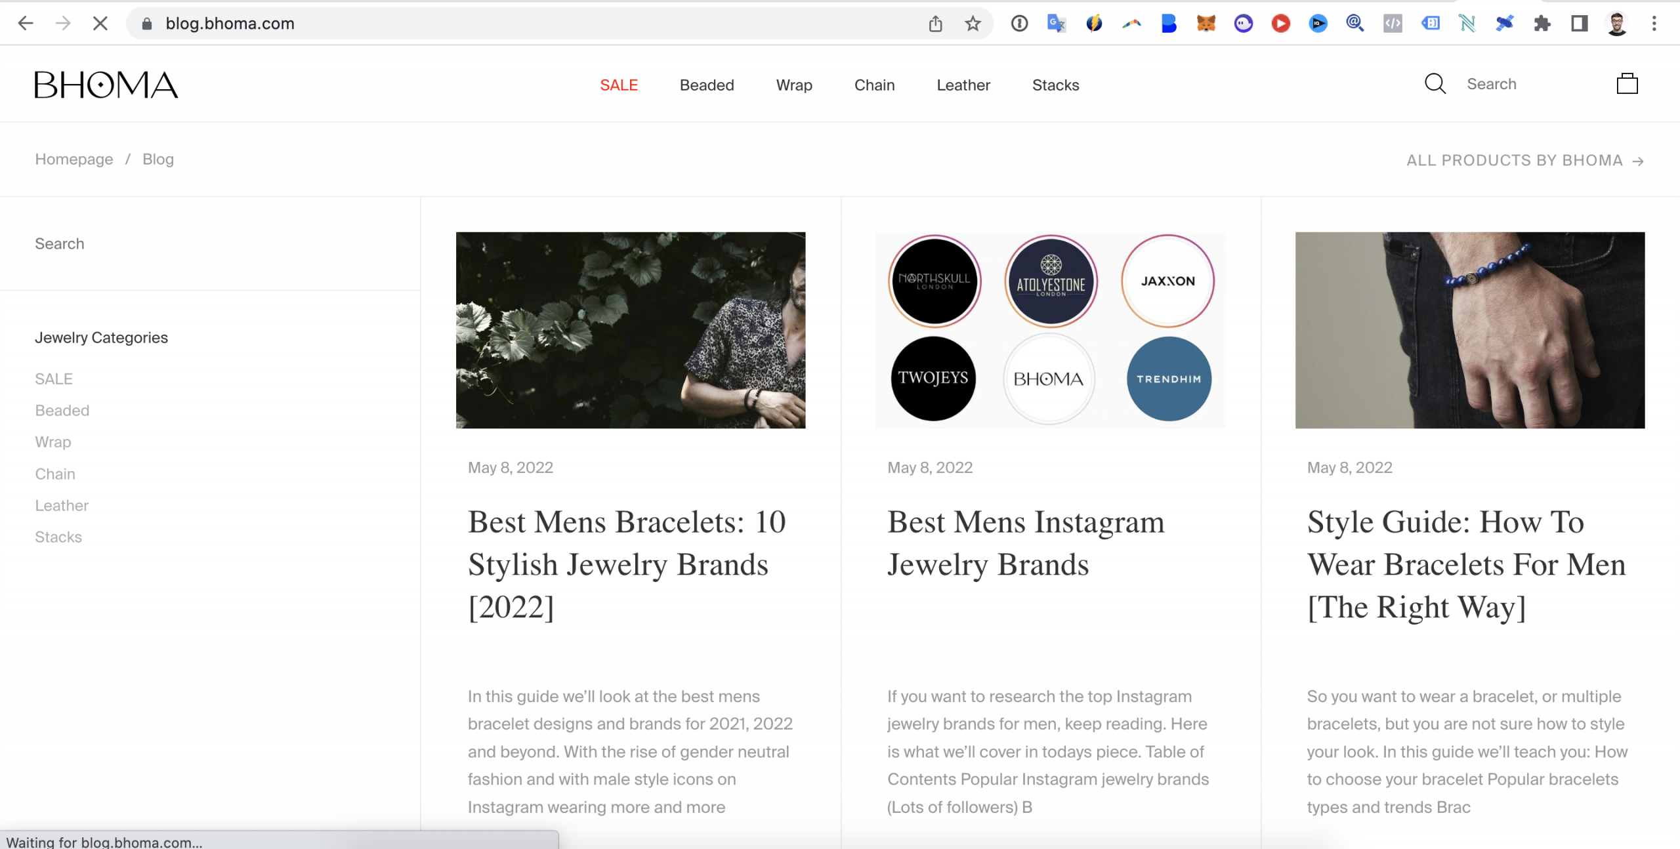The height and width of the screenshot is (849, 1680).
Task: Select Stacks in the Jewelry Categories sidebar
Action: tap(58, 537)
